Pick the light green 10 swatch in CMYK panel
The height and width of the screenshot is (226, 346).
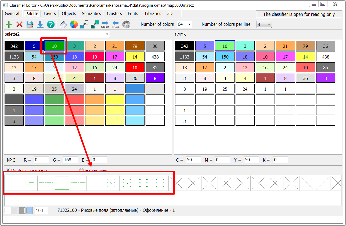[225, 46]
